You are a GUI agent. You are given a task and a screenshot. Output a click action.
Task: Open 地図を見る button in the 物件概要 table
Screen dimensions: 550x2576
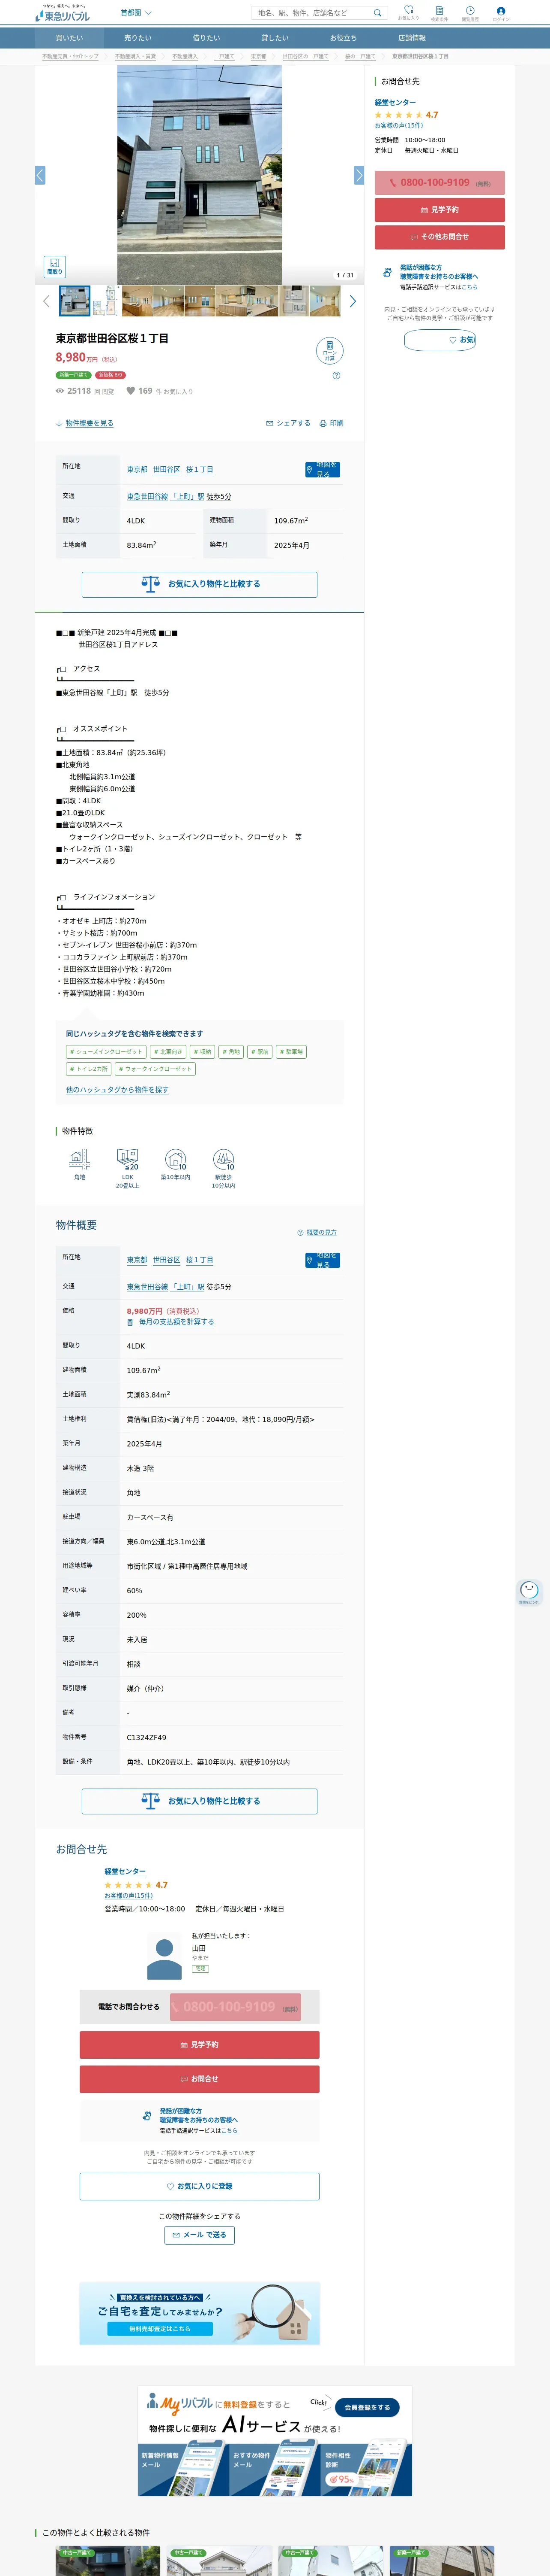tap(323, 1260)
